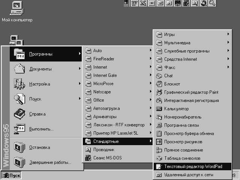Screen dimensions: 240x180
Task: Click starry screen icon on shortcut bar
Action: pos(178,3)
